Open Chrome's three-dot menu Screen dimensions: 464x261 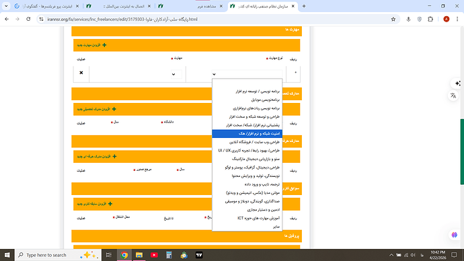(x=457, y=20)
